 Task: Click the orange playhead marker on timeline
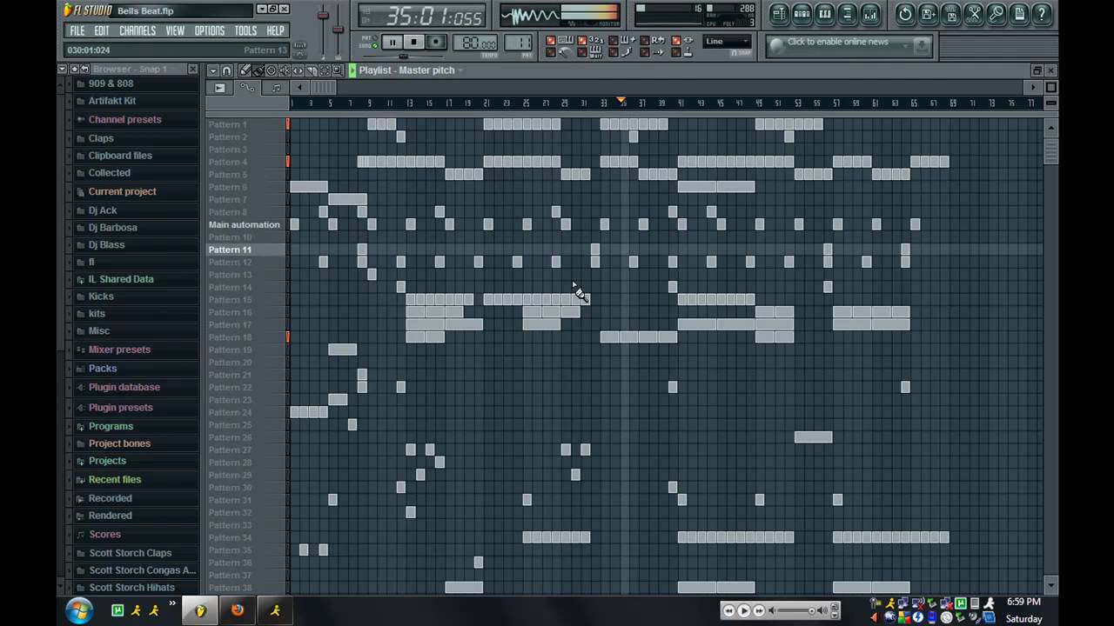(x=621, y=102)
